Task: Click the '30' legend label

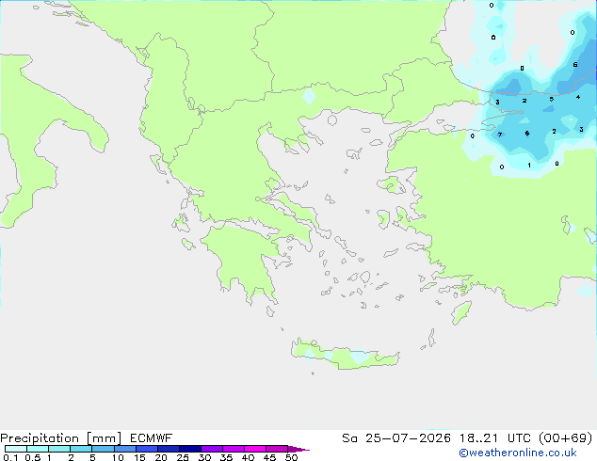Action: pos(205,457)
